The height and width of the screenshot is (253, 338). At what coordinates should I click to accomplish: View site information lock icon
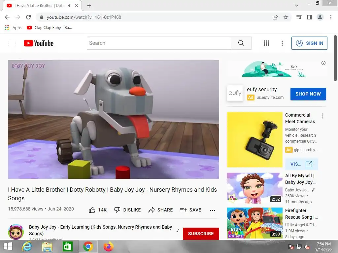point(42,17)
